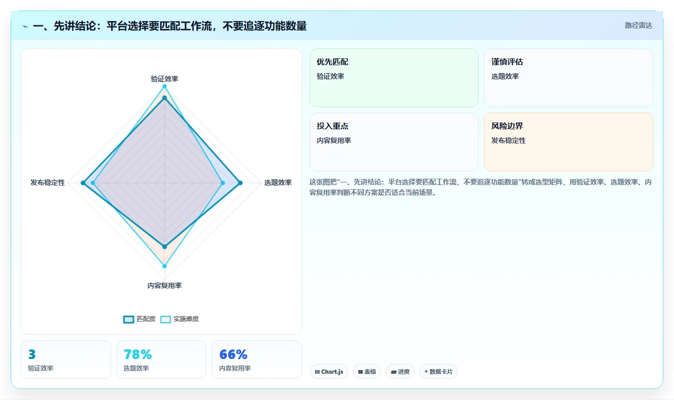The width and height of the screenshot is (674, 400).
Task: Click the 验证效率 stat card showing 3
Action: tap(66, 360)
